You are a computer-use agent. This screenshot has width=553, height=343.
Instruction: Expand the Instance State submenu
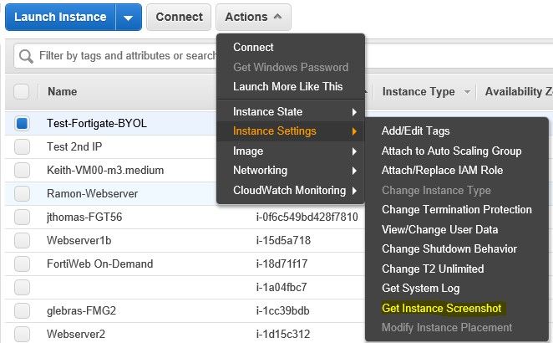pyautogui.click(x=291, y=111)
